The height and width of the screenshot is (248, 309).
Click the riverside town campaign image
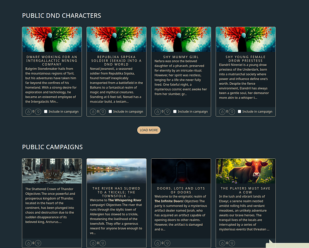coord(117,171)
